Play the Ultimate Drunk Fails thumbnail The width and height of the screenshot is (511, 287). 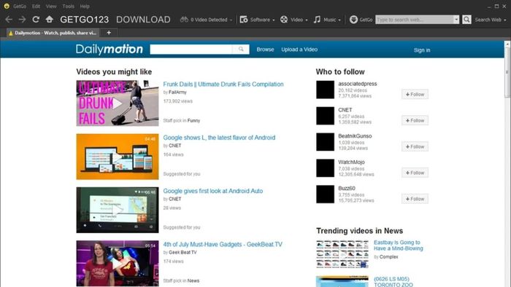tap(118, 103)
